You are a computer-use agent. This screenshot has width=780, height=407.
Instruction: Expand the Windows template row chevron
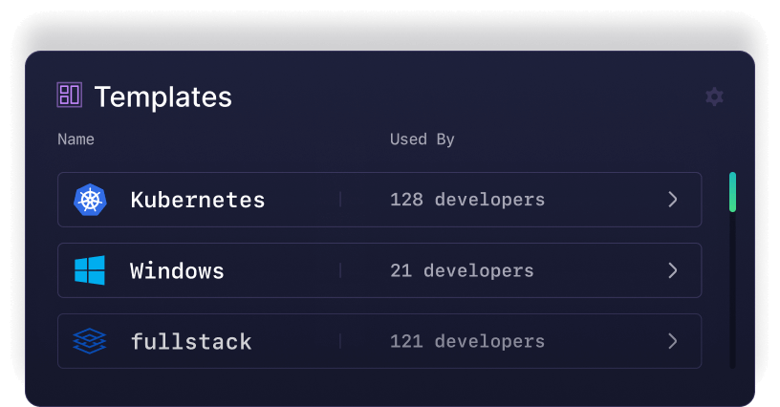pos(673,270)
